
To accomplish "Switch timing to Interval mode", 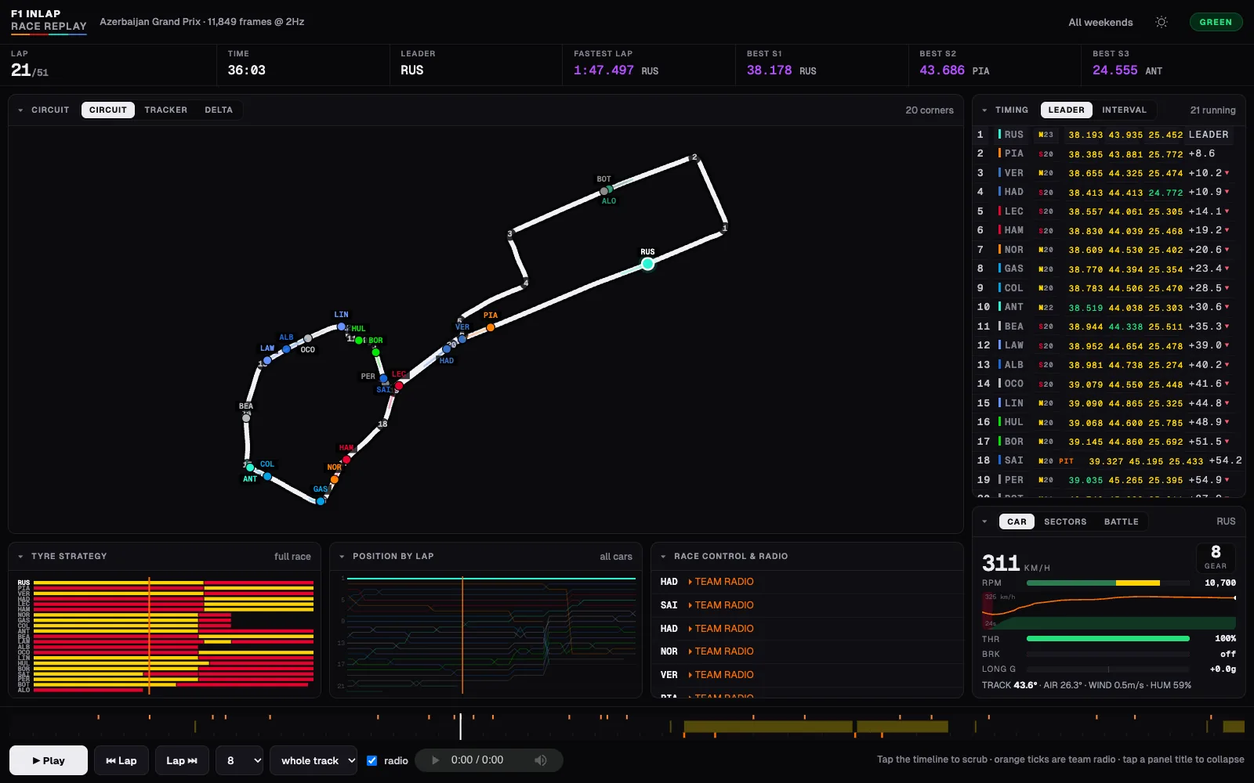I will pos(1124,110).
